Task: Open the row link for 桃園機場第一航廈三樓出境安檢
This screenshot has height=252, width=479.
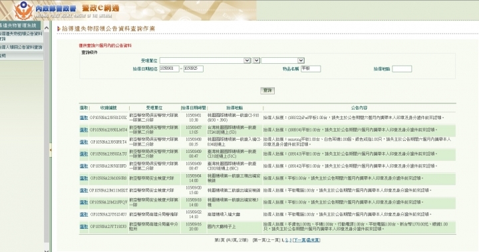Action: pos(84,178)
